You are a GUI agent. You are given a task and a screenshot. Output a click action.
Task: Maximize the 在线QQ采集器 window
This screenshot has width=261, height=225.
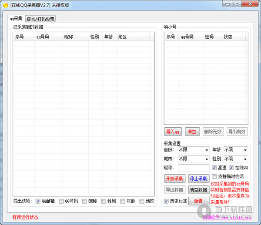[x=237, y=4]
